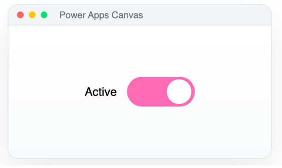
Task: Switch the pink toggle to off
Action: [161, 92]
